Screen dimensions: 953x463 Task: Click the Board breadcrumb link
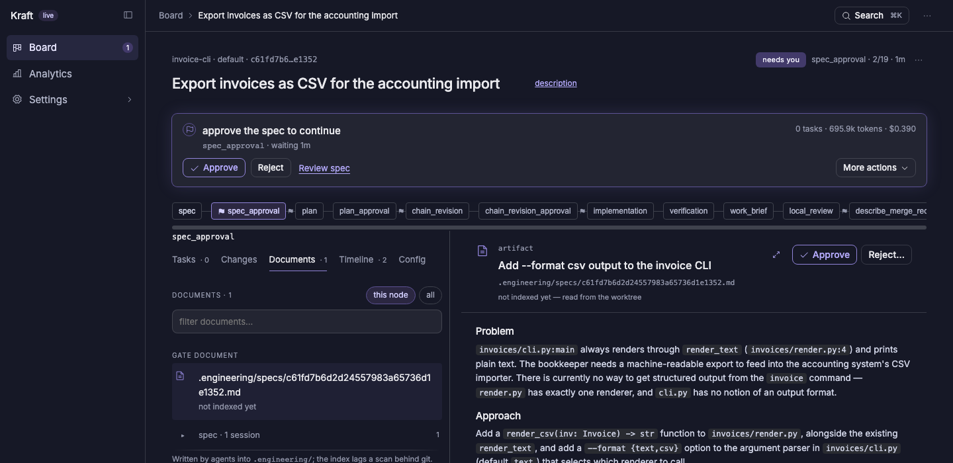(171, 15)
